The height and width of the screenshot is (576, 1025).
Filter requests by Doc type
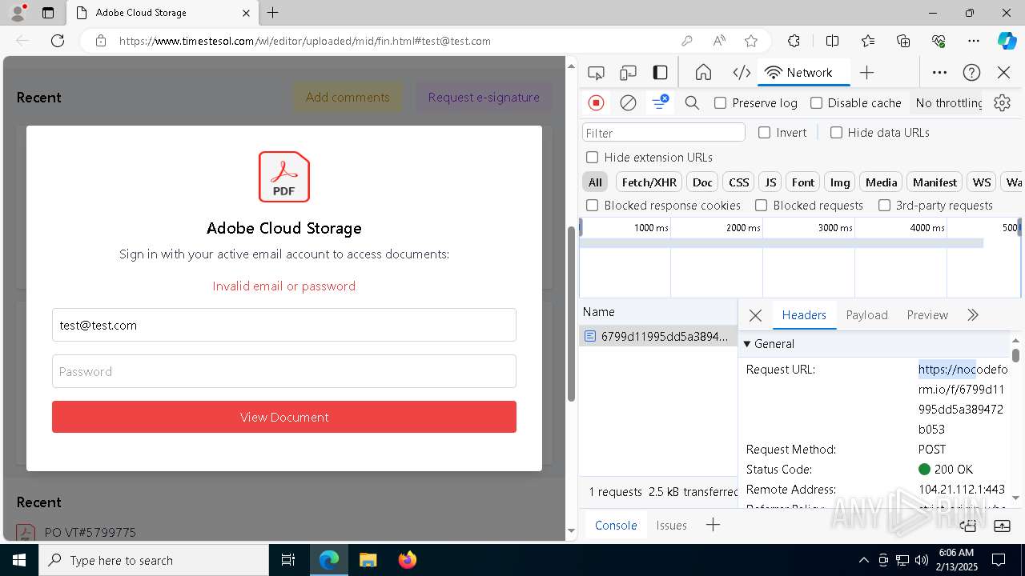(702, 182)
